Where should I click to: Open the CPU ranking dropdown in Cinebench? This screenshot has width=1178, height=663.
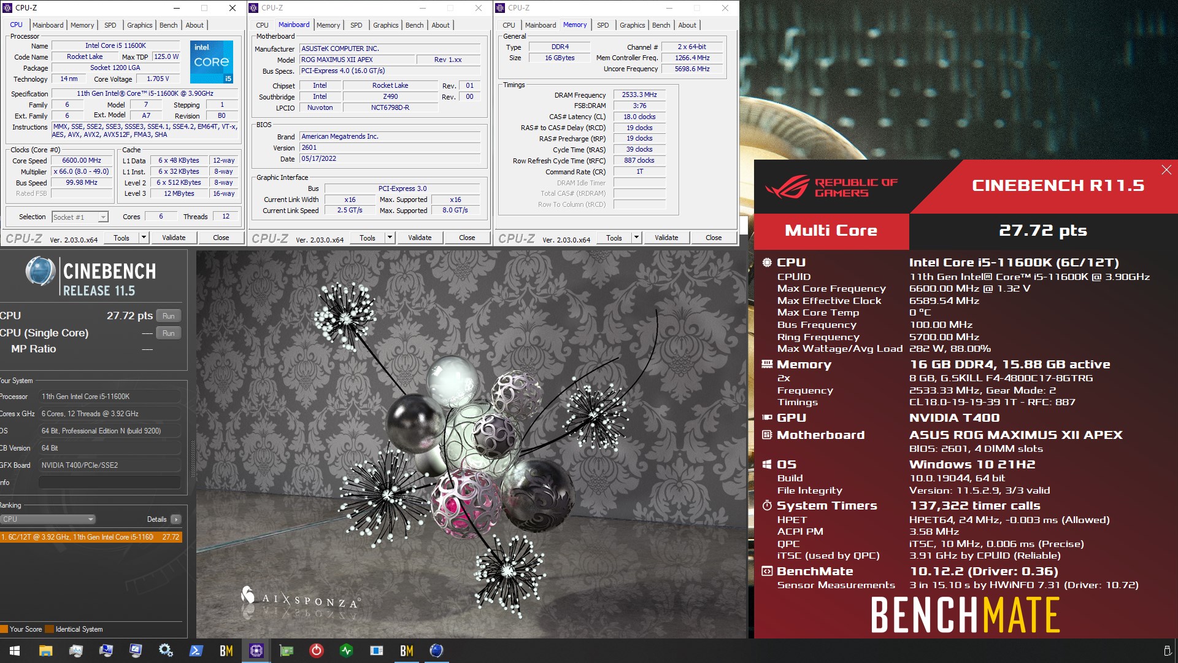click(x=48, y=519)
